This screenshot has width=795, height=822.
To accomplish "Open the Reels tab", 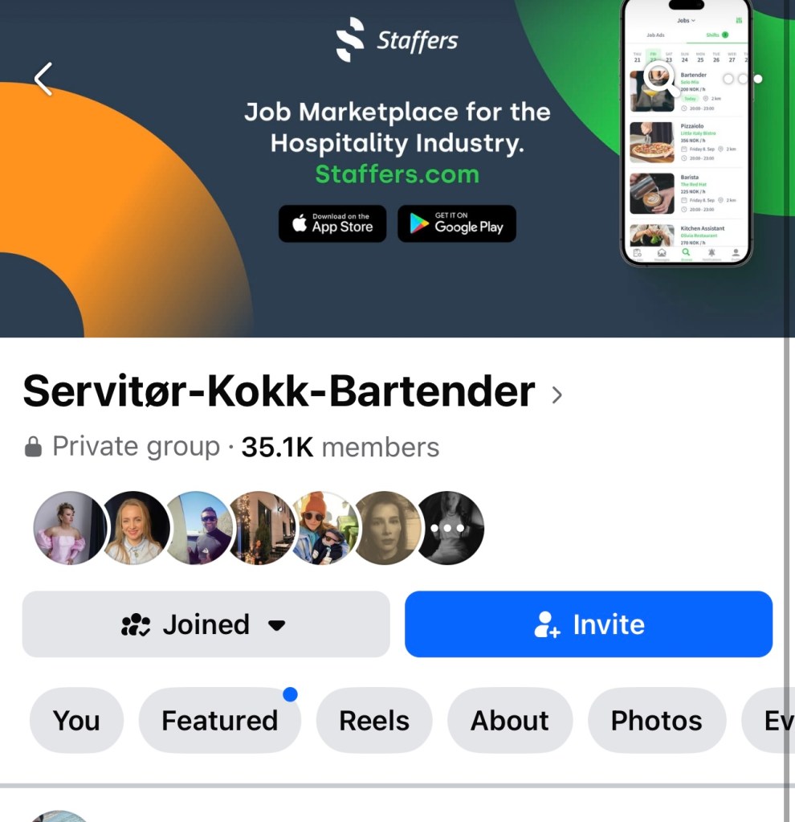I will [x=374, y=720].
